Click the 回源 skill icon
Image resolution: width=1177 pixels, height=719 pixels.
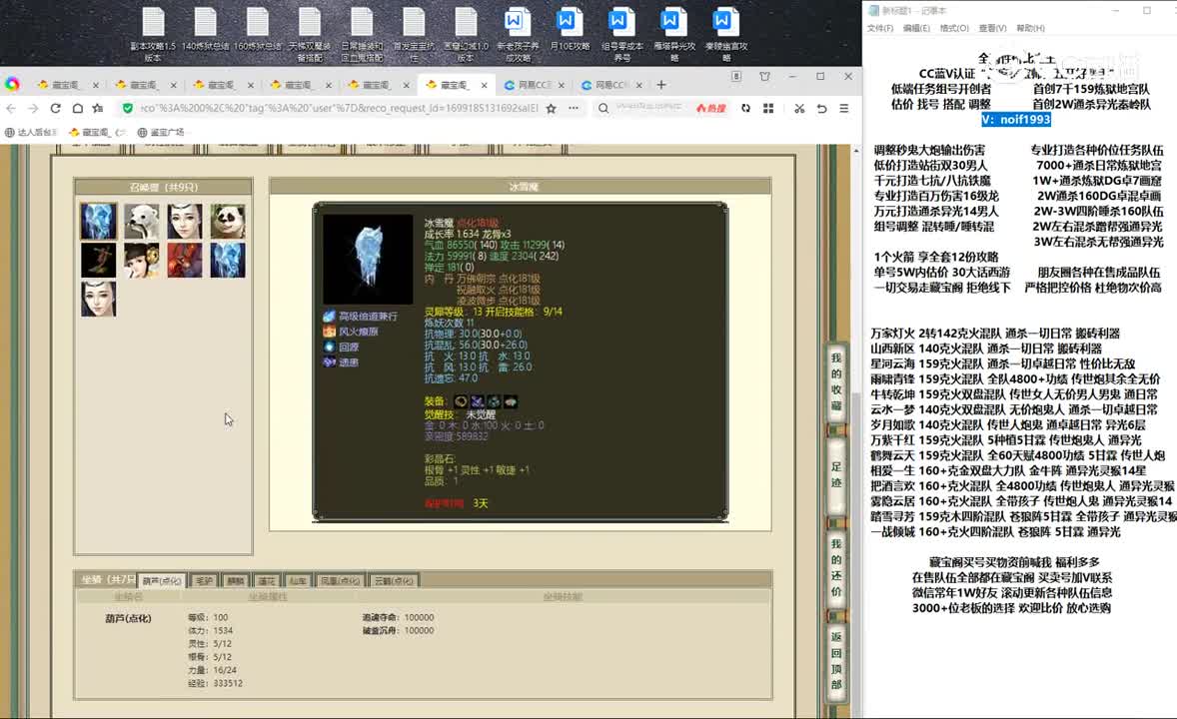tap(329, 347)
